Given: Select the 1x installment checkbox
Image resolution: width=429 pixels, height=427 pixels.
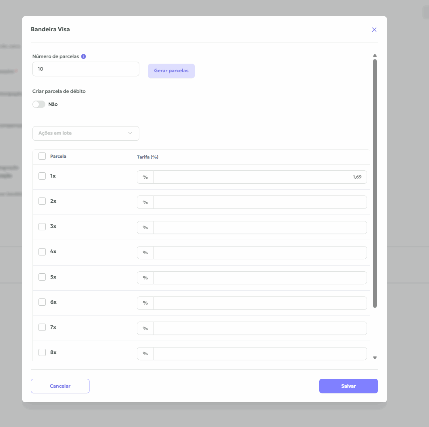Looking at the screenshot, I should [x=42, y=176].
